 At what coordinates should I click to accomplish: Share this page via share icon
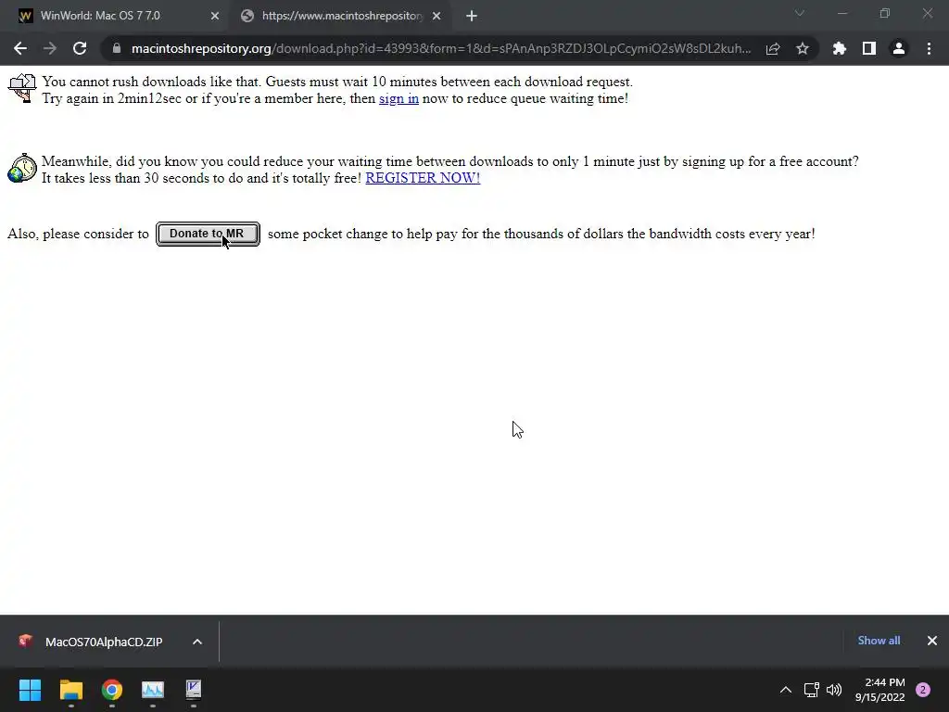773,48
